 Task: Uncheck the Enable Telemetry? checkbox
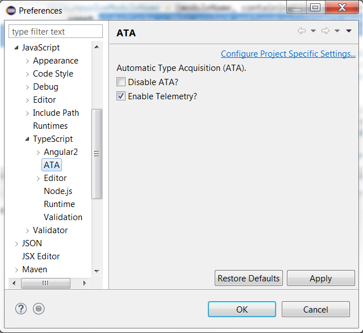(121, 96)
